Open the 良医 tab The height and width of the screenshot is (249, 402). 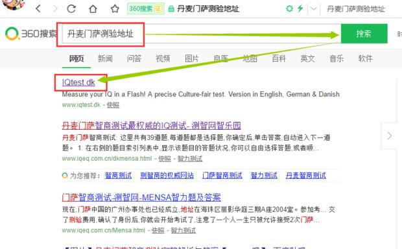point(220,58)
